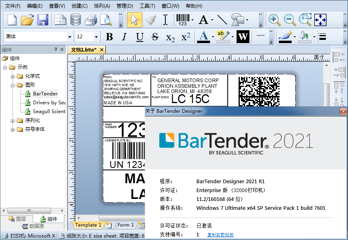Screen dimensions: 348x240
Task: Open print preview magnifier icon
Action: click(106, 20)
